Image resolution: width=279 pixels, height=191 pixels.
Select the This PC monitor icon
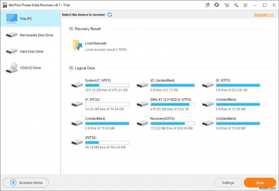12,19
